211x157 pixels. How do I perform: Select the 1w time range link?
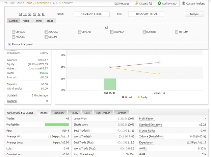[x=25, y=14]
